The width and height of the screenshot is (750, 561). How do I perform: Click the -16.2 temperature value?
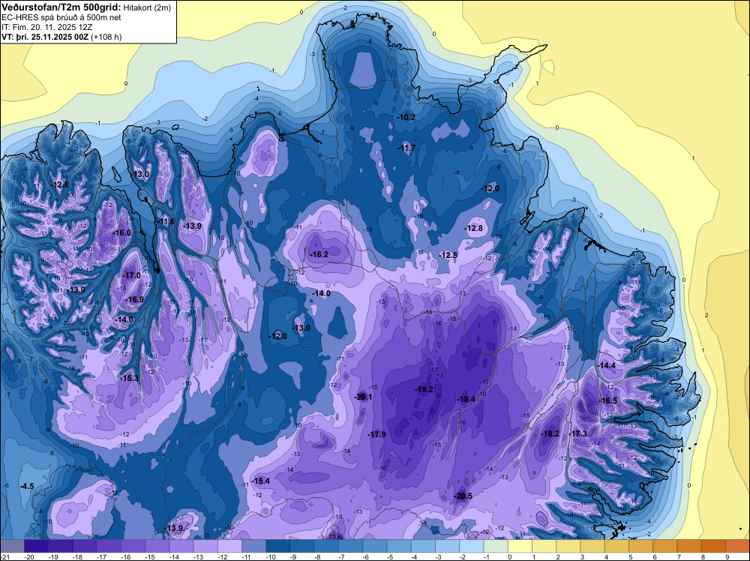[319, 255]
